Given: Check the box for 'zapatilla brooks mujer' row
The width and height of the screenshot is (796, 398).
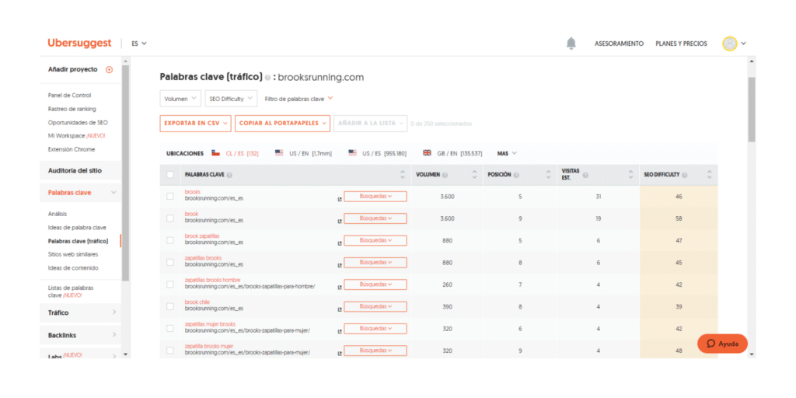Looking at the screenshot, I should pos(170,351).
